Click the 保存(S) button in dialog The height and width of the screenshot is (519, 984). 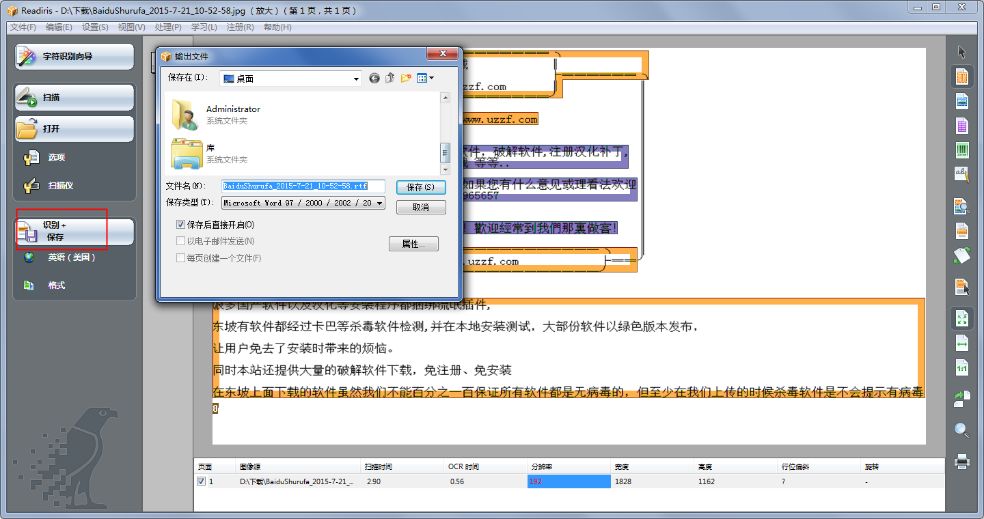(421, 187)
